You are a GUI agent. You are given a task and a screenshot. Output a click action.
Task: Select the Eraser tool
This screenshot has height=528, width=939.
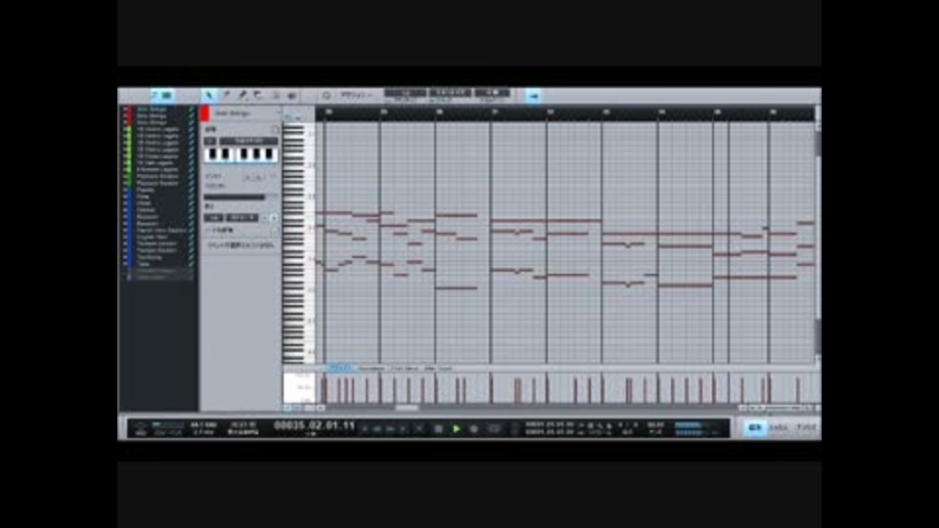click(258, 95)
